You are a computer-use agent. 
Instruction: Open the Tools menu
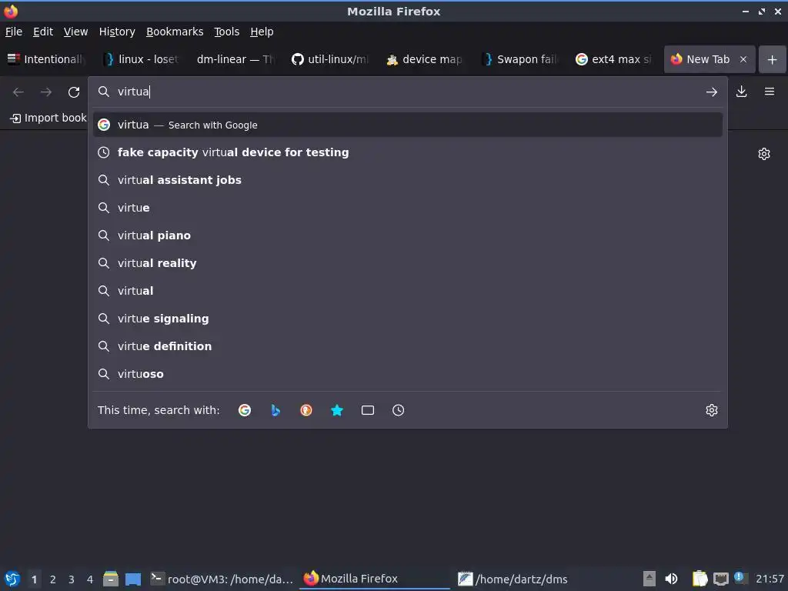pos(227,32)
